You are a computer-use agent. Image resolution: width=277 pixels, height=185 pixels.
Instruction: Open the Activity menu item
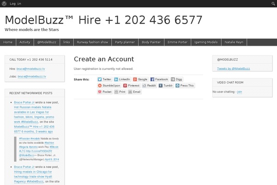coord(25,42)
